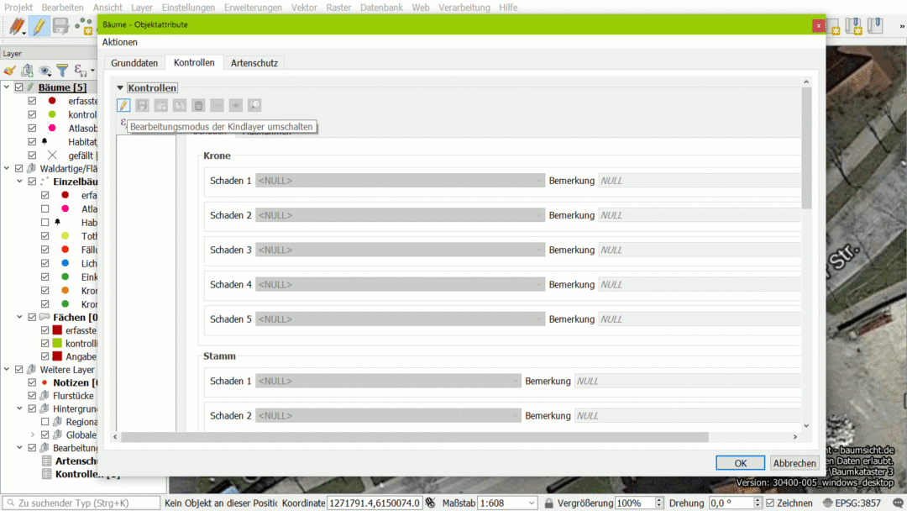
Task: Switch to the Artenschutz tab
Action: pos(254,63)
